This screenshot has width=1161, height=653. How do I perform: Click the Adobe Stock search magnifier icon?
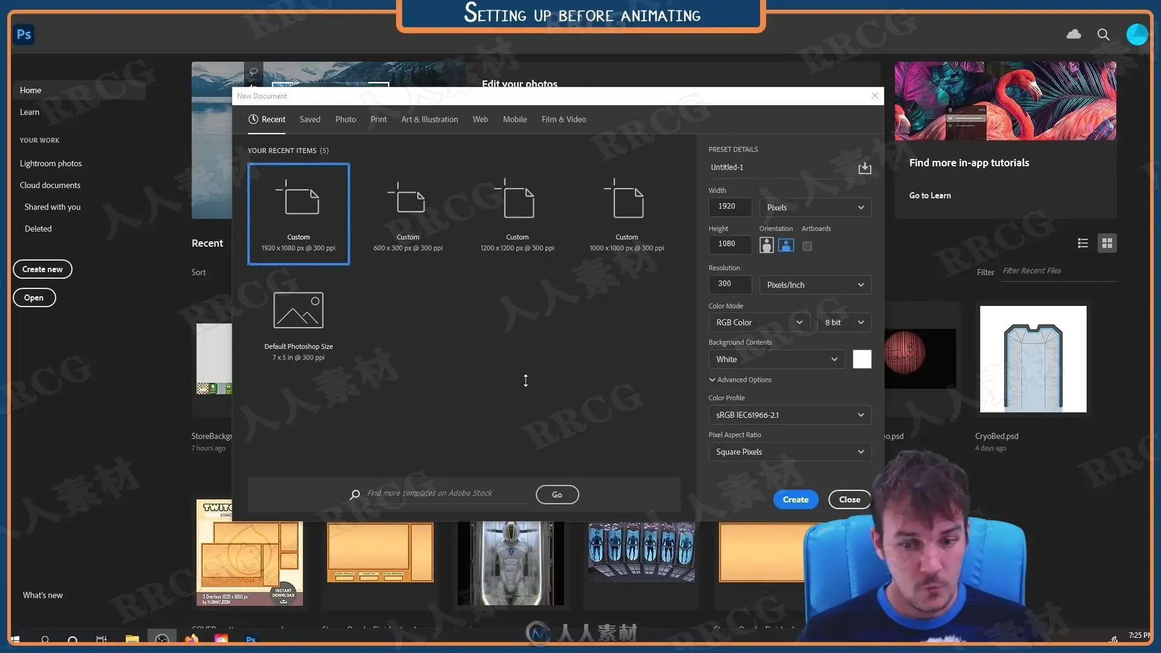pyautogui.click(x=355, y=495)
